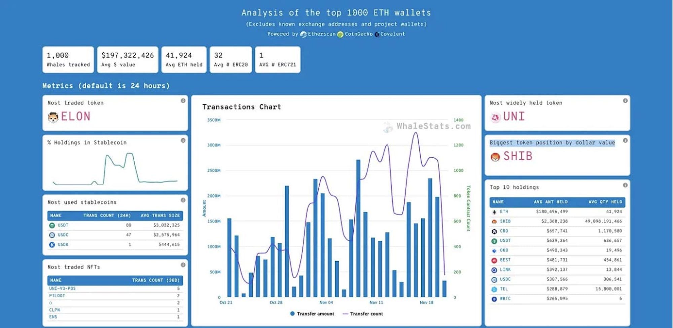Image resolution: width=673 pixels, height=328 pixels.
Task: Click SHIB icon in Top 10 holdings row
Action: click(494, 222)
